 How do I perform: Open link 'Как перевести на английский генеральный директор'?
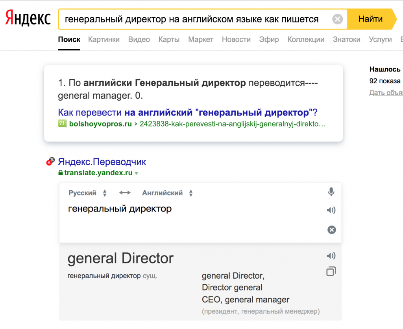pyautogui.click(x=188, y=112)
